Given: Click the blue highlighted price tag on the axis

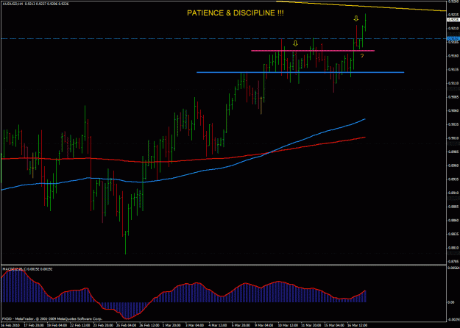Looking at the screenshot, I should [x=453, y=38].
